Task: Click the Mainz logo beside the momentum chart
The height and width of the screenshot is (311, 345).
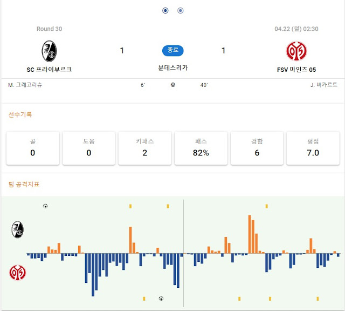Action: [x=18, y=273]
